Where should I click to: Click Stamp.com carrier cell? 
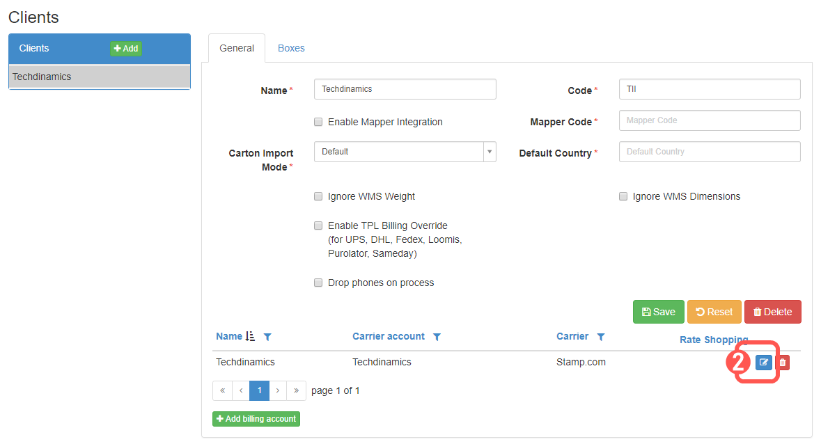point(581,362)
